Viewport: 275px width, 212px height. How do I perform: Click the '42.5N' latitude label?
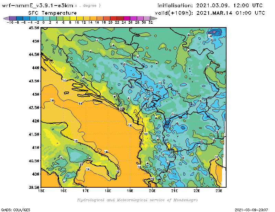(x=34, y=108)
